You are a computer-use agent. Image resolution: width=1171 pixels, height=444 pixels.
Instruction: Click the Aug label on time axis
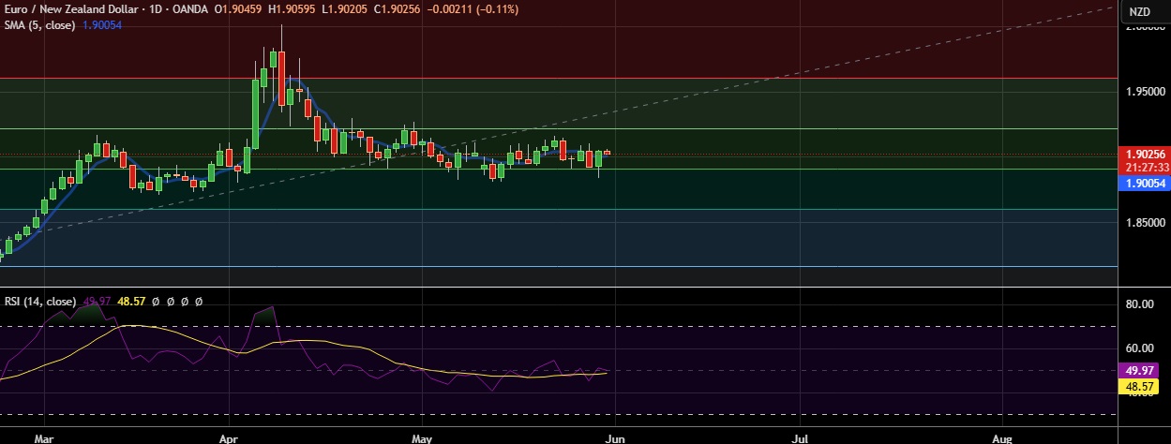[1001, 437]
